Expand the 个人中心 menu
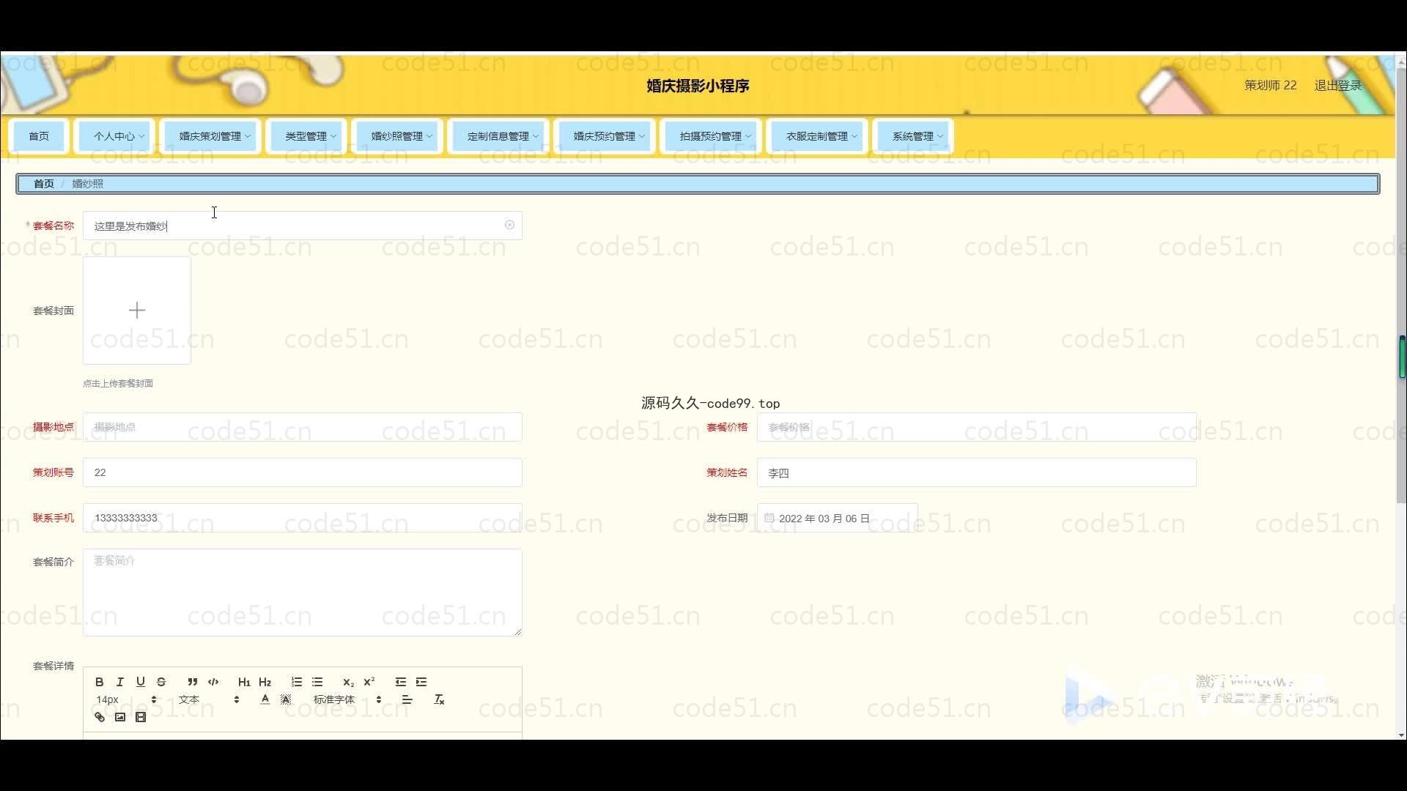The image size is (1407, 791). click(114, 136)
